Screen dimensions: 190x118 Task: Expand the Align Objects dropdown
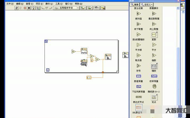[x=83, y=8]
